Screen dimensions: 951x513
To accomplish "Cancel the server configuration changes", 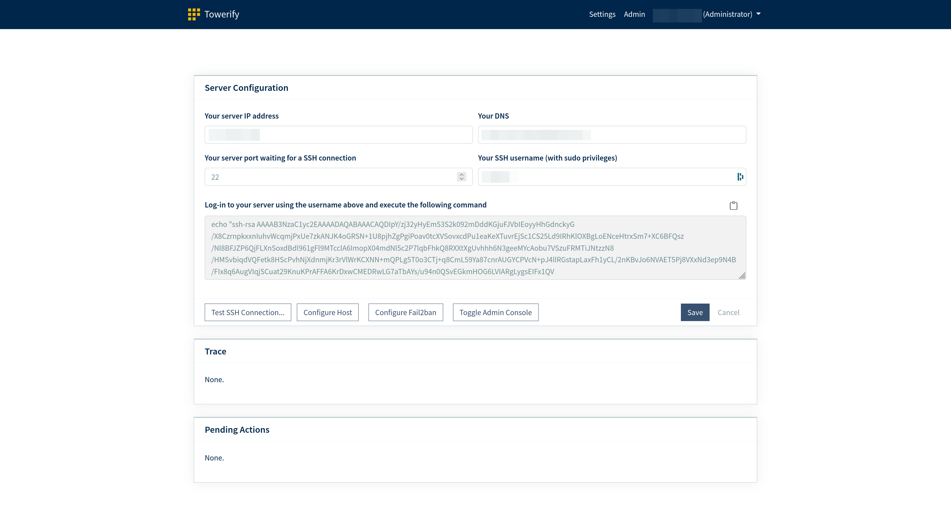I will (x=728, y=312).
